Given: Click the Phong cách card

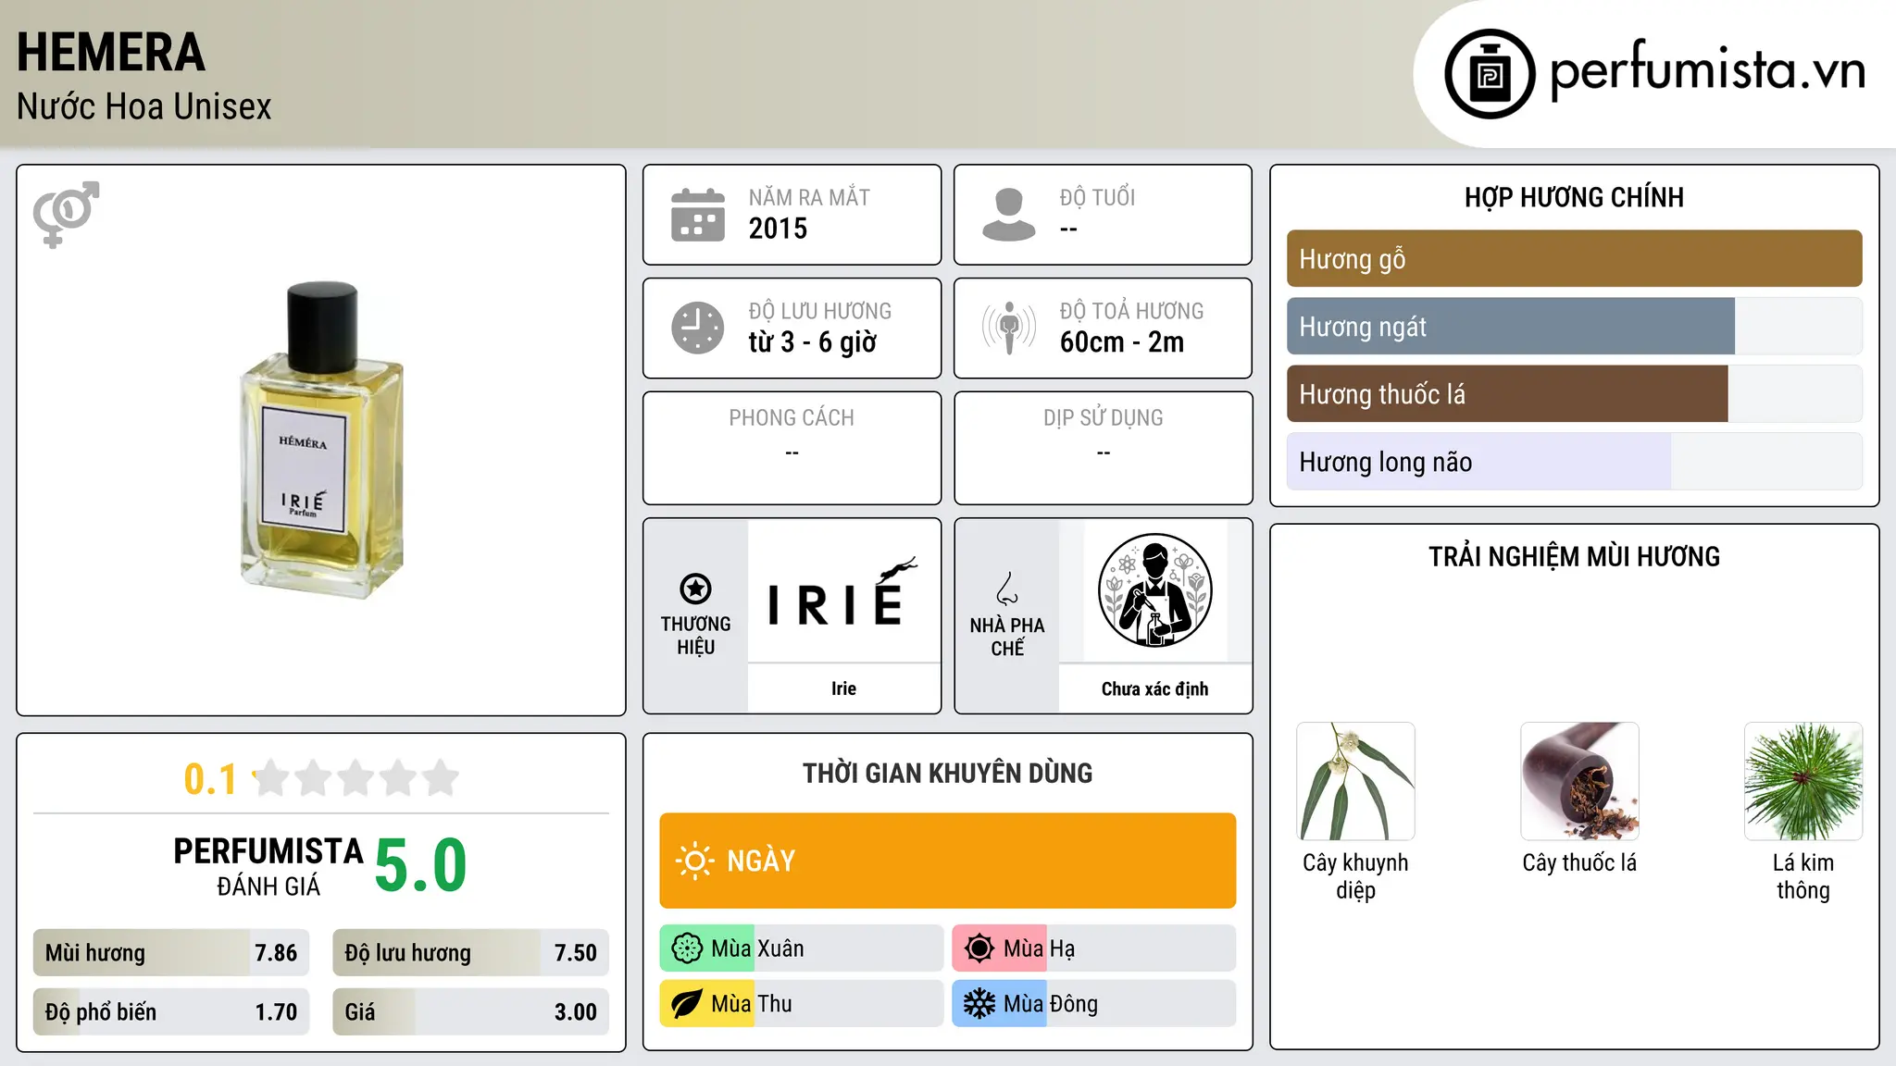Looking at the screenshot, I should pos(792,448).
